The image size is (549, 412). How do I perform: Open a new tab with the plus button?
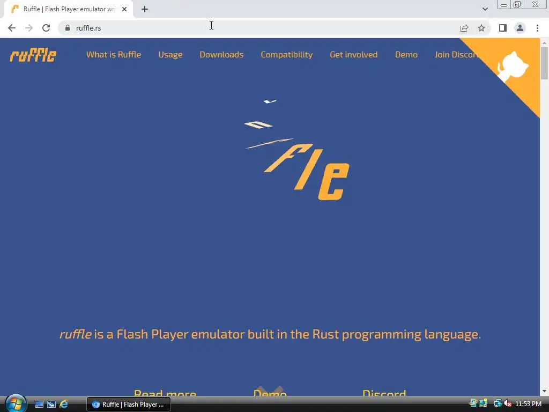pos(145,9)
